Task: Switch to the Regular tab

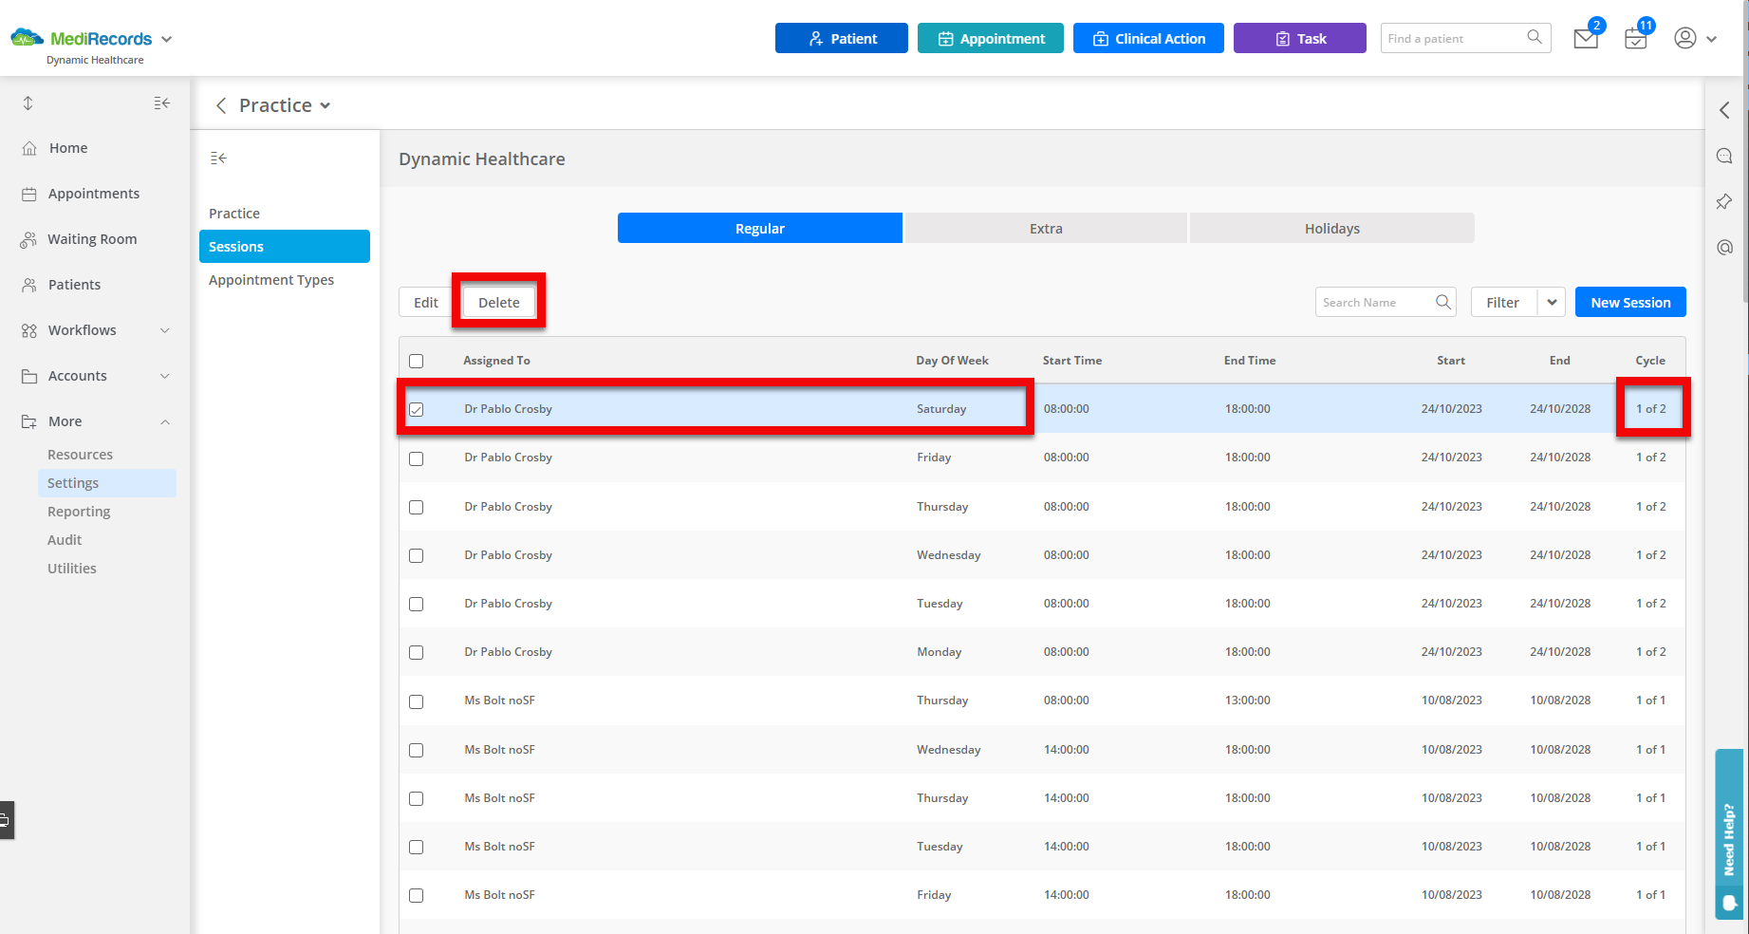Action: click(x=760, y=228)
